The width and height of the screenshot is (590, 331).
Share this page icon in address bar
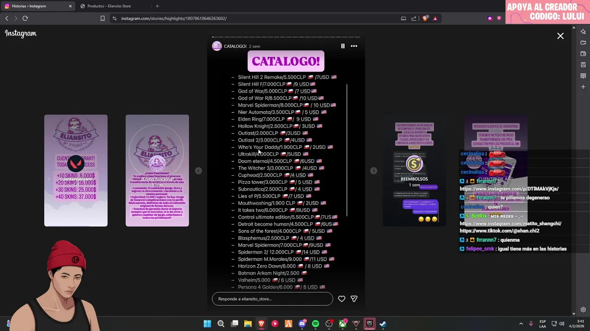click(414, 18)
